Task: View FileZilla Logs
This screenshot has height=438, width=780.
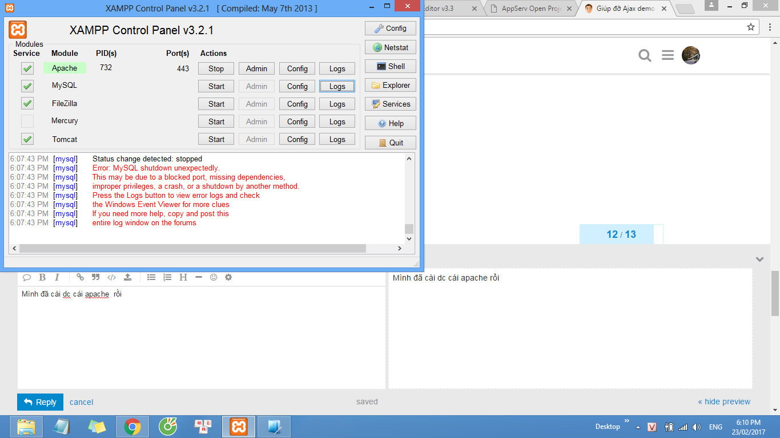Action: 337,104
